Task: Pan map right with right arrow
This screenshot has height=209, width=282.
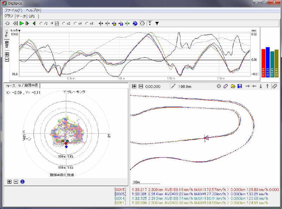Action: 248,86
